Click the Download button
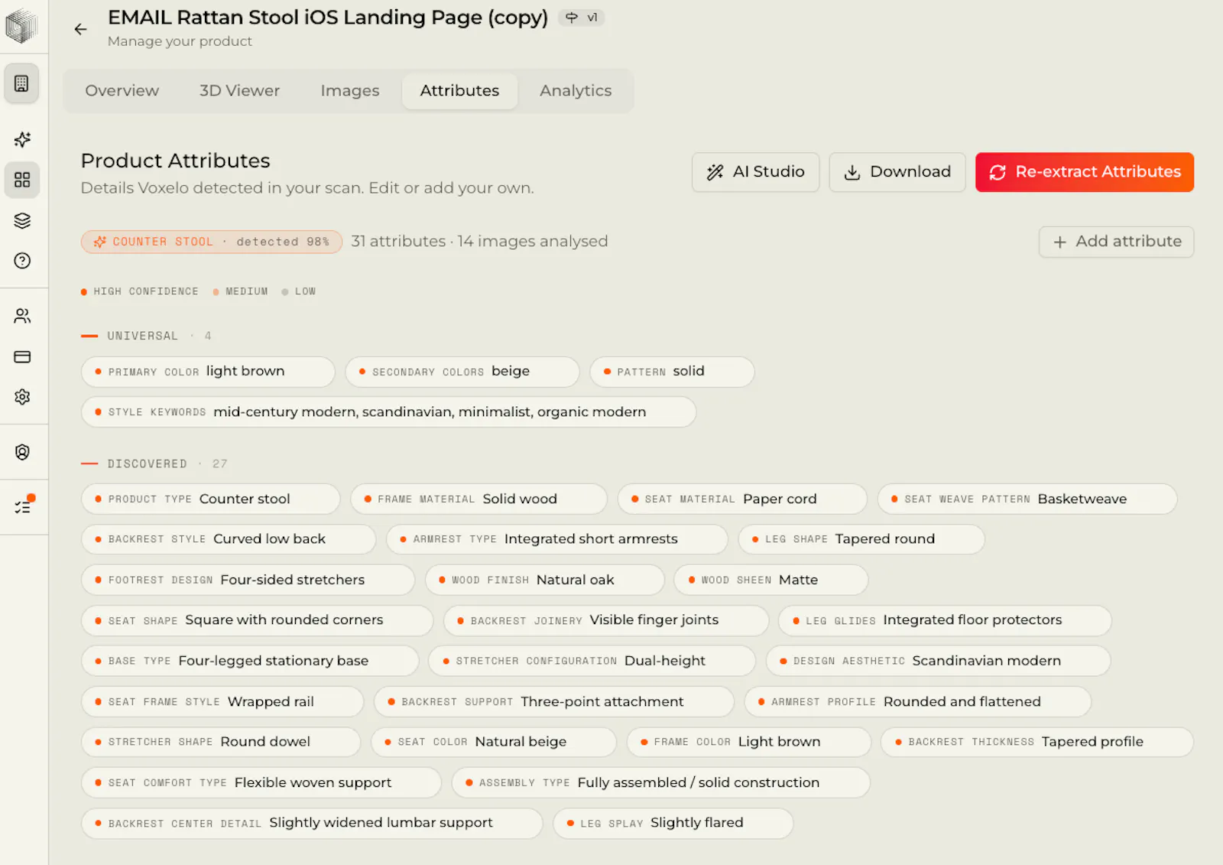Image resolution: width=1223 pixels, height=865 pixels. point(897,172)
